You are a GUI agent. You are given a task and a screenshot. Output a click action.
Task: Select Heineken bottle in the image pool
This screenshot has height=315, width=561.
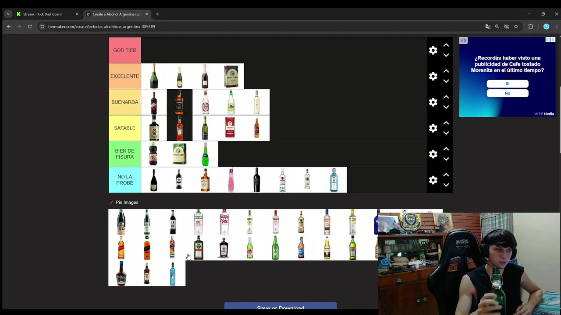[x=276, y=248]
